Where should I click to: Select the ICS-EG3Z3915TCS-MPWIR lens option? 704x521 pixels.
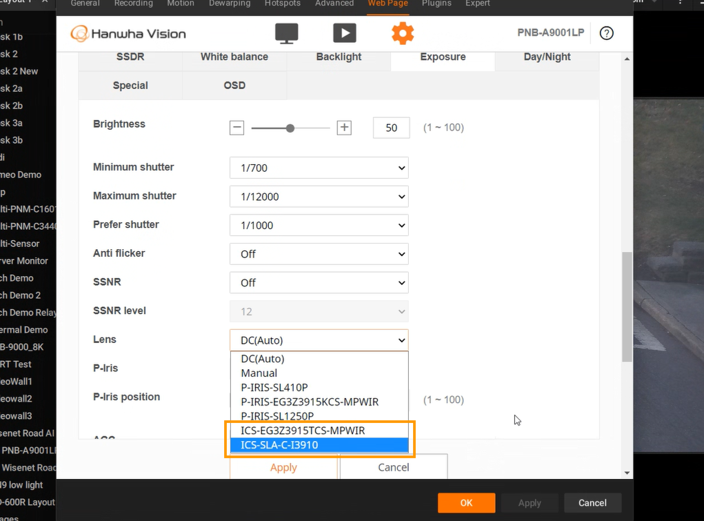319,430
